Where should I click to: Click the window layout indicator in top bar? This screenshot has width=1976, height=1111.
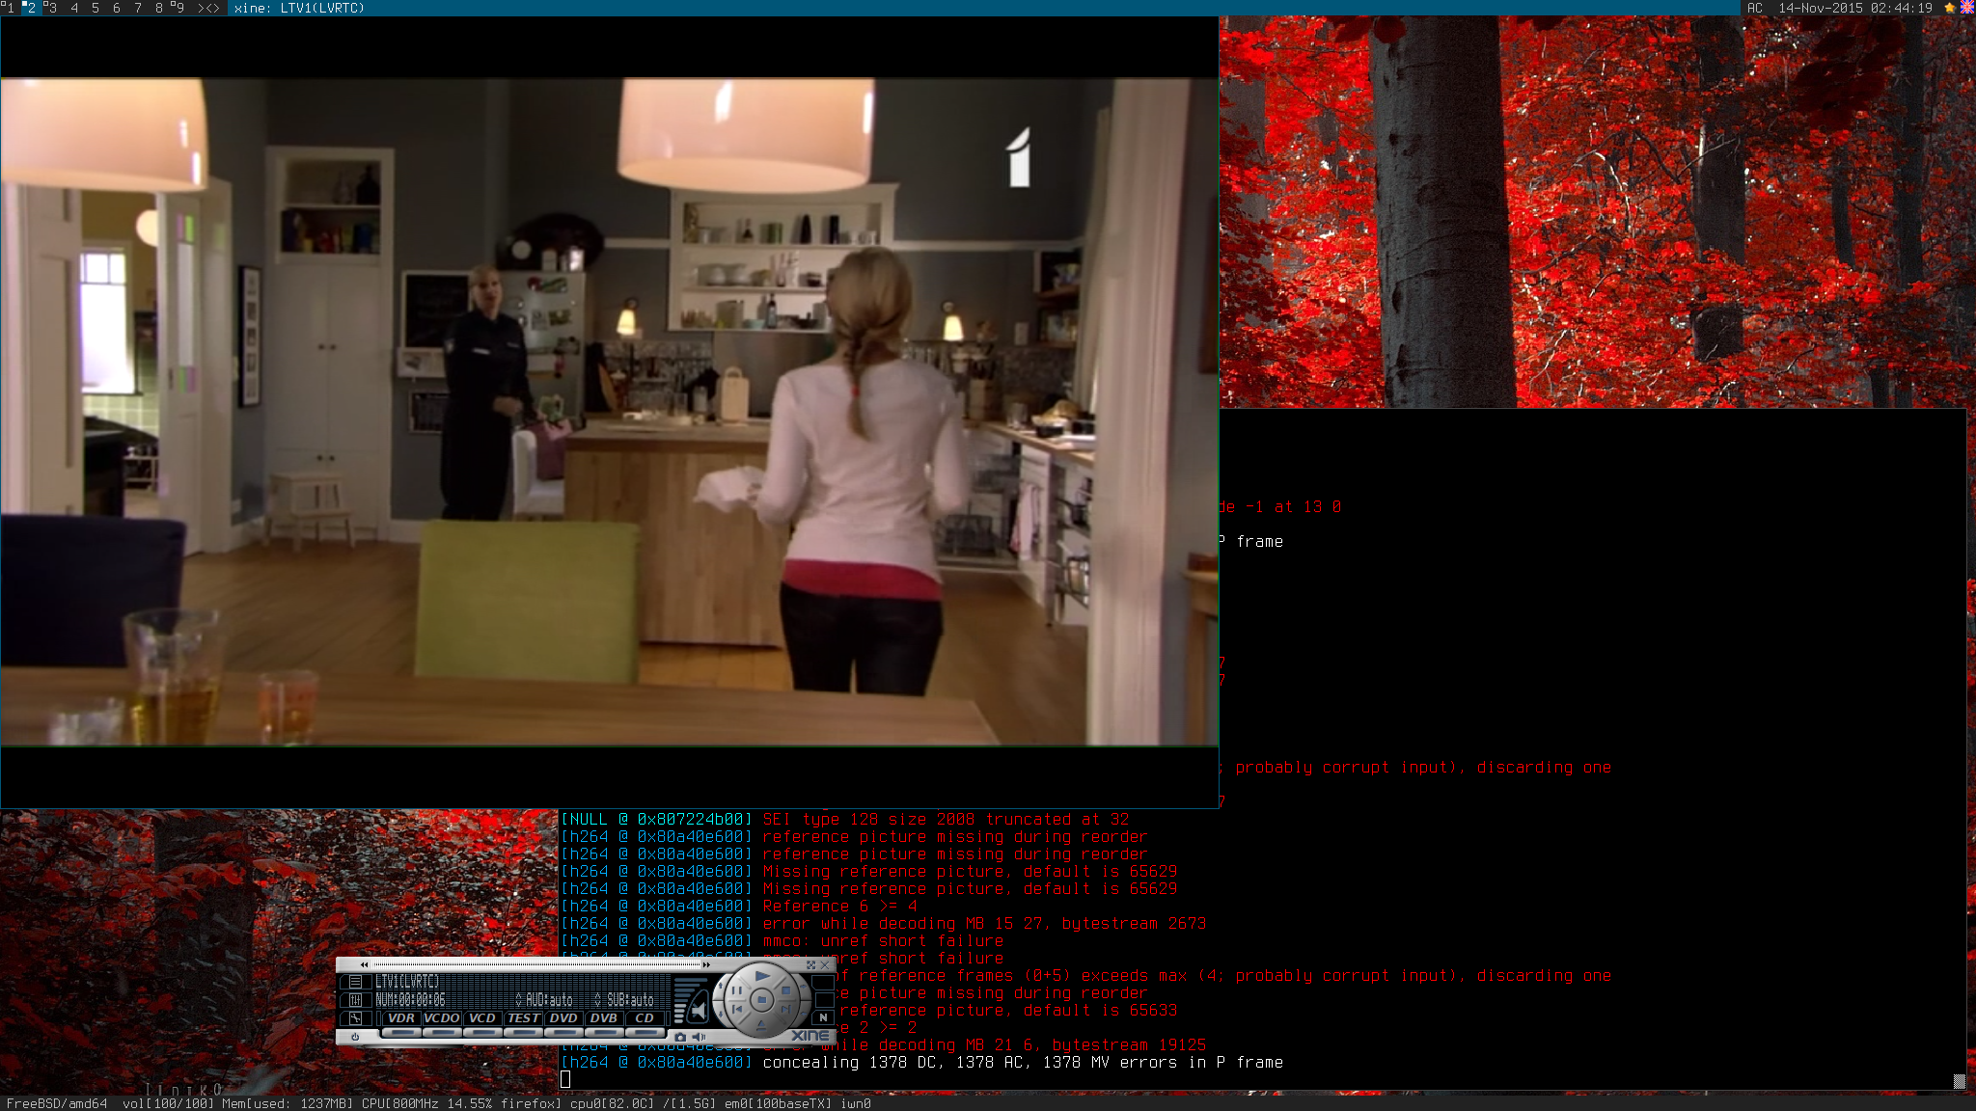point(208,8)
